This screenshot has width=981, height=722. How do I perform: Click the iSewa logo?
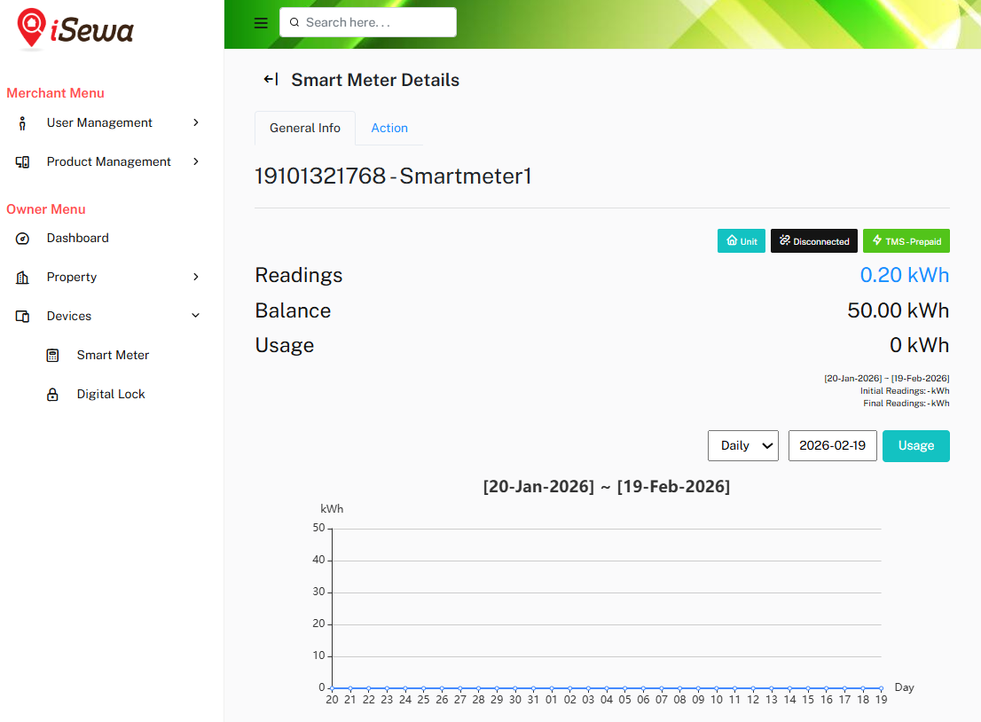(x=75, y=28)
